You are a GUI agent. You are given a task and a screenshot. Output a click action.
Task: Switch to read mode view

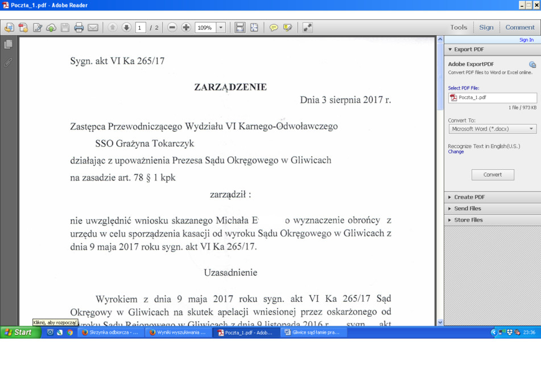click(307, 27)
